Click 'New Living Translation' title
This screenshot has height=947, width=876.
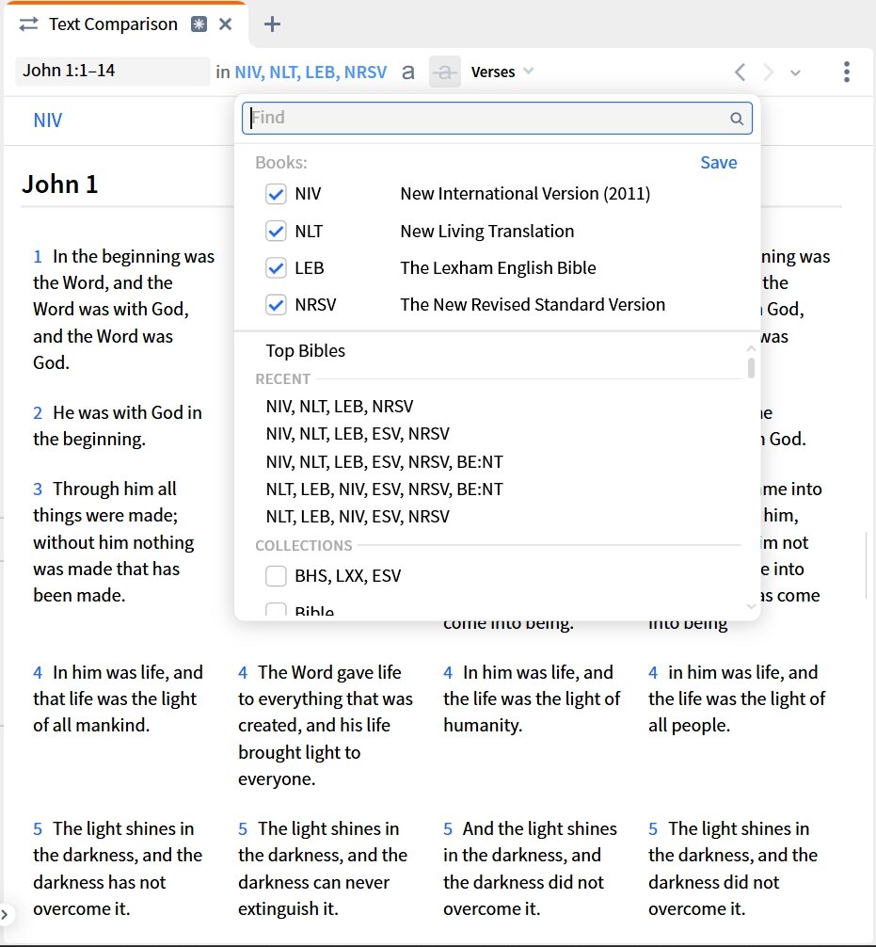pos(487,232)
